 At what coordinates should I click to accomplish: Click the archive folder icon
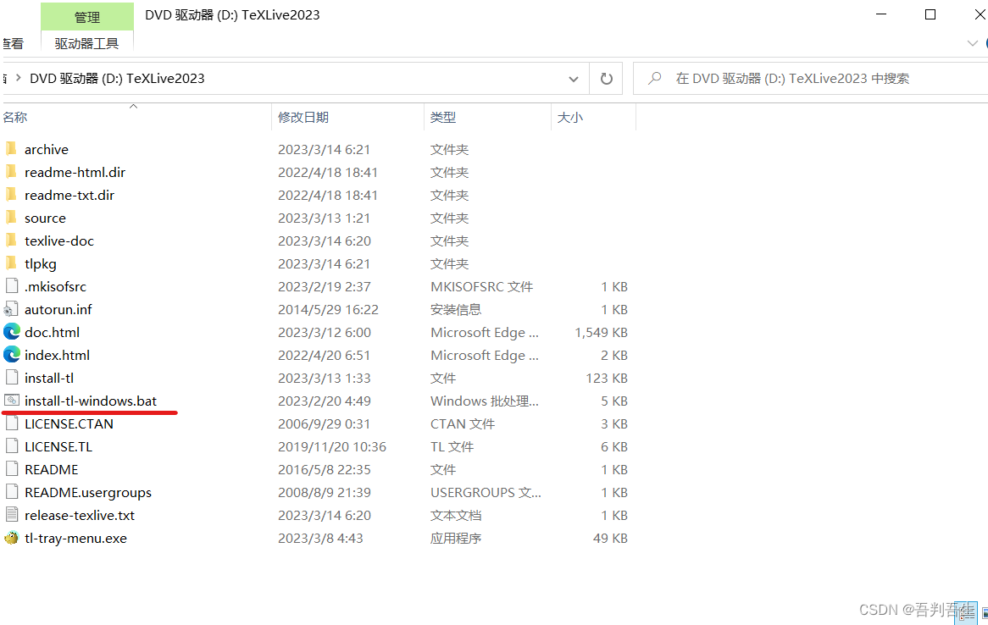click(x=11, y=149)
